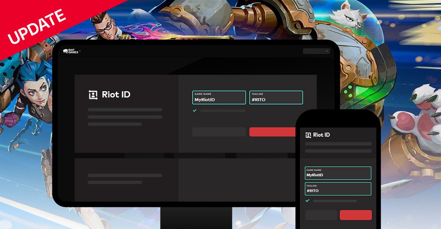
Task: Click the green validation checkmark under MyRiotID
Action: point(194,111)
